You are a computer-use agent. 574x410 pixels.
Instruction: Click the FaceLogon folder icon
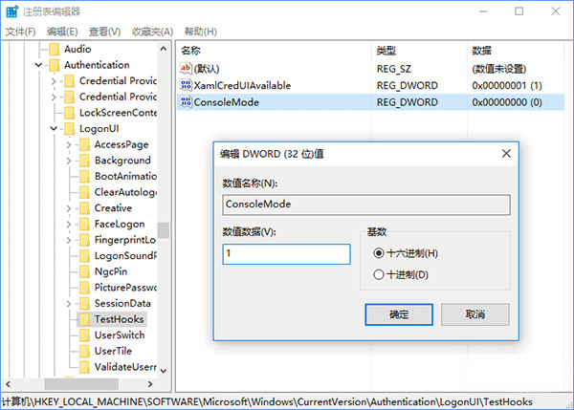[x=85, y=224]
